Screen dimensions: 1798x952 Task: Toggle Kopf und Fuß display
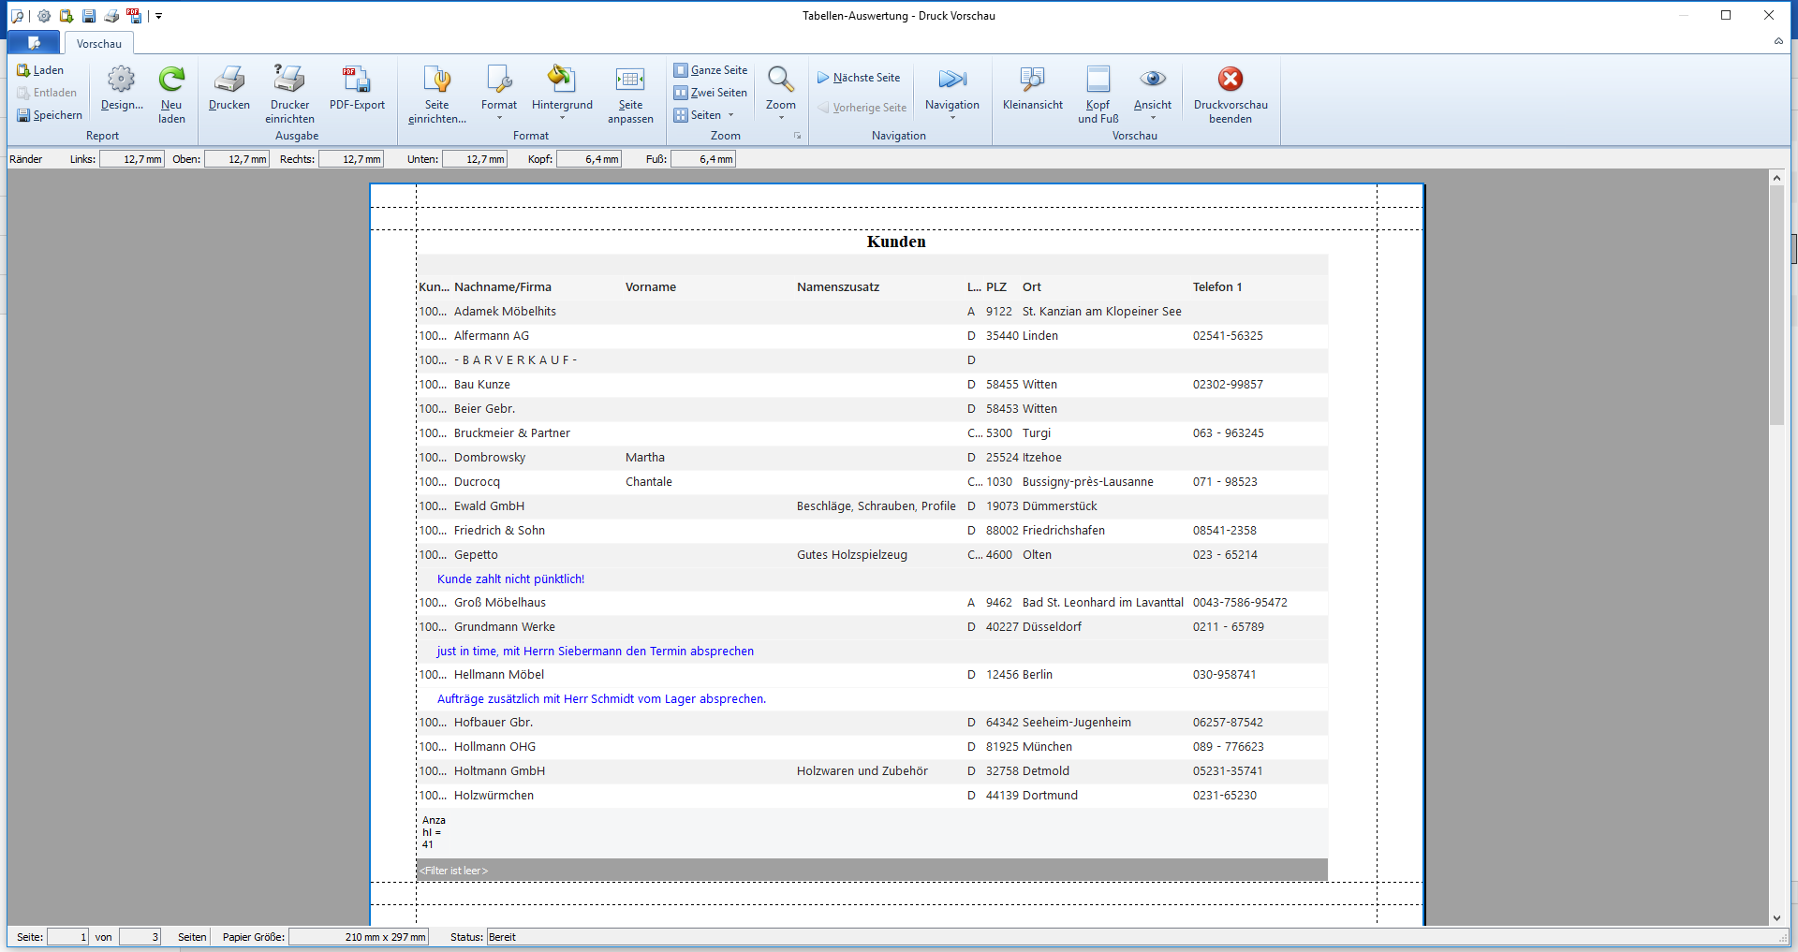(1098, 95)
